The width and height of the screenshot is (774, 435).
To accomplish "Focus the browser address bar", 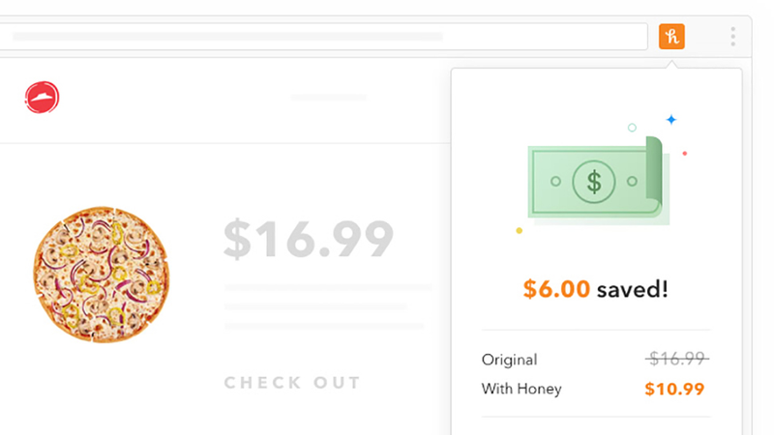I will click(323, 37).
